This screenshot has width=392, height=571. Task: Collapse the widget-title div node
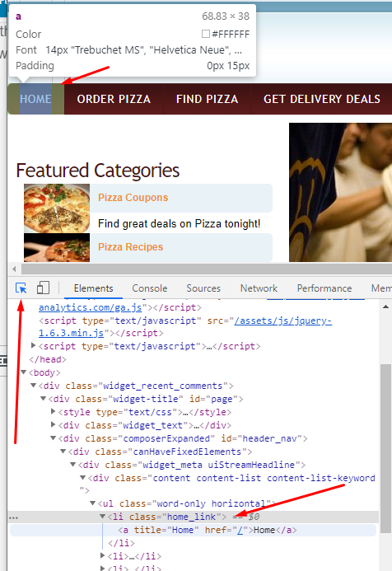(43, 399)
